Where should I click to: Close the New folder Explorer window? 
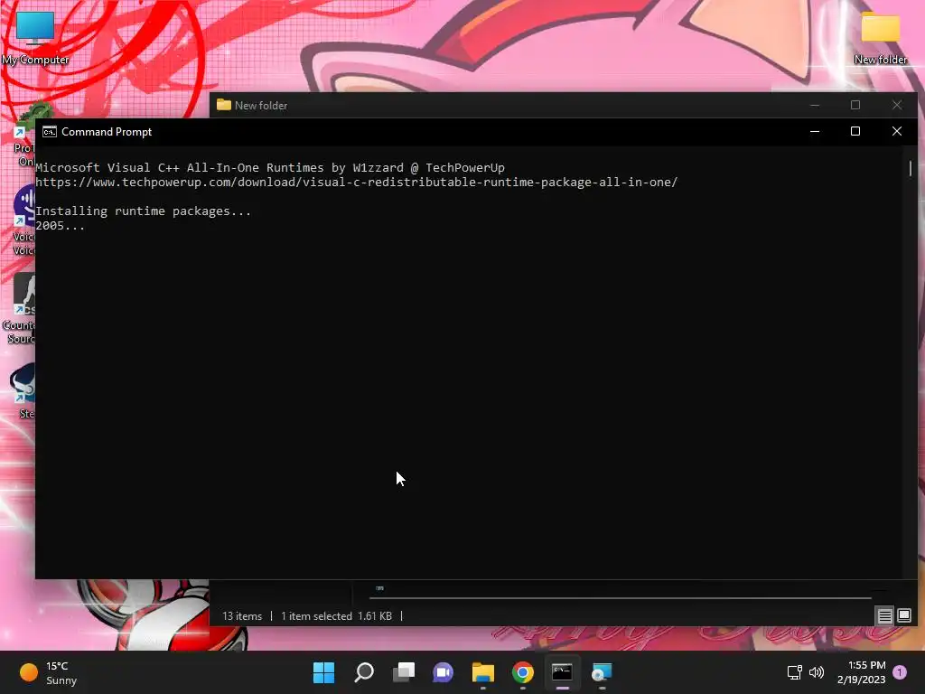pyautogui.click(x=897, y=105)
